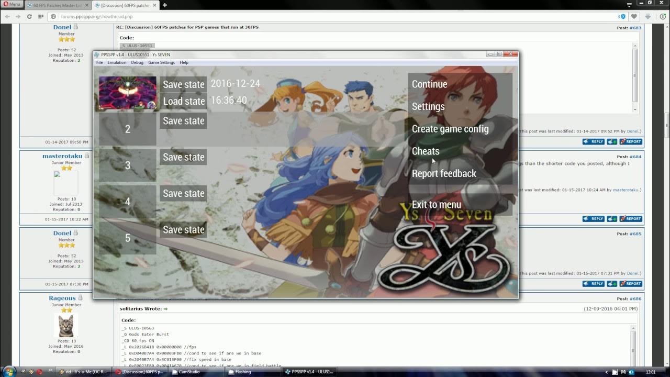Open PPSSPP Debug menu

click(x=137, y=62)
